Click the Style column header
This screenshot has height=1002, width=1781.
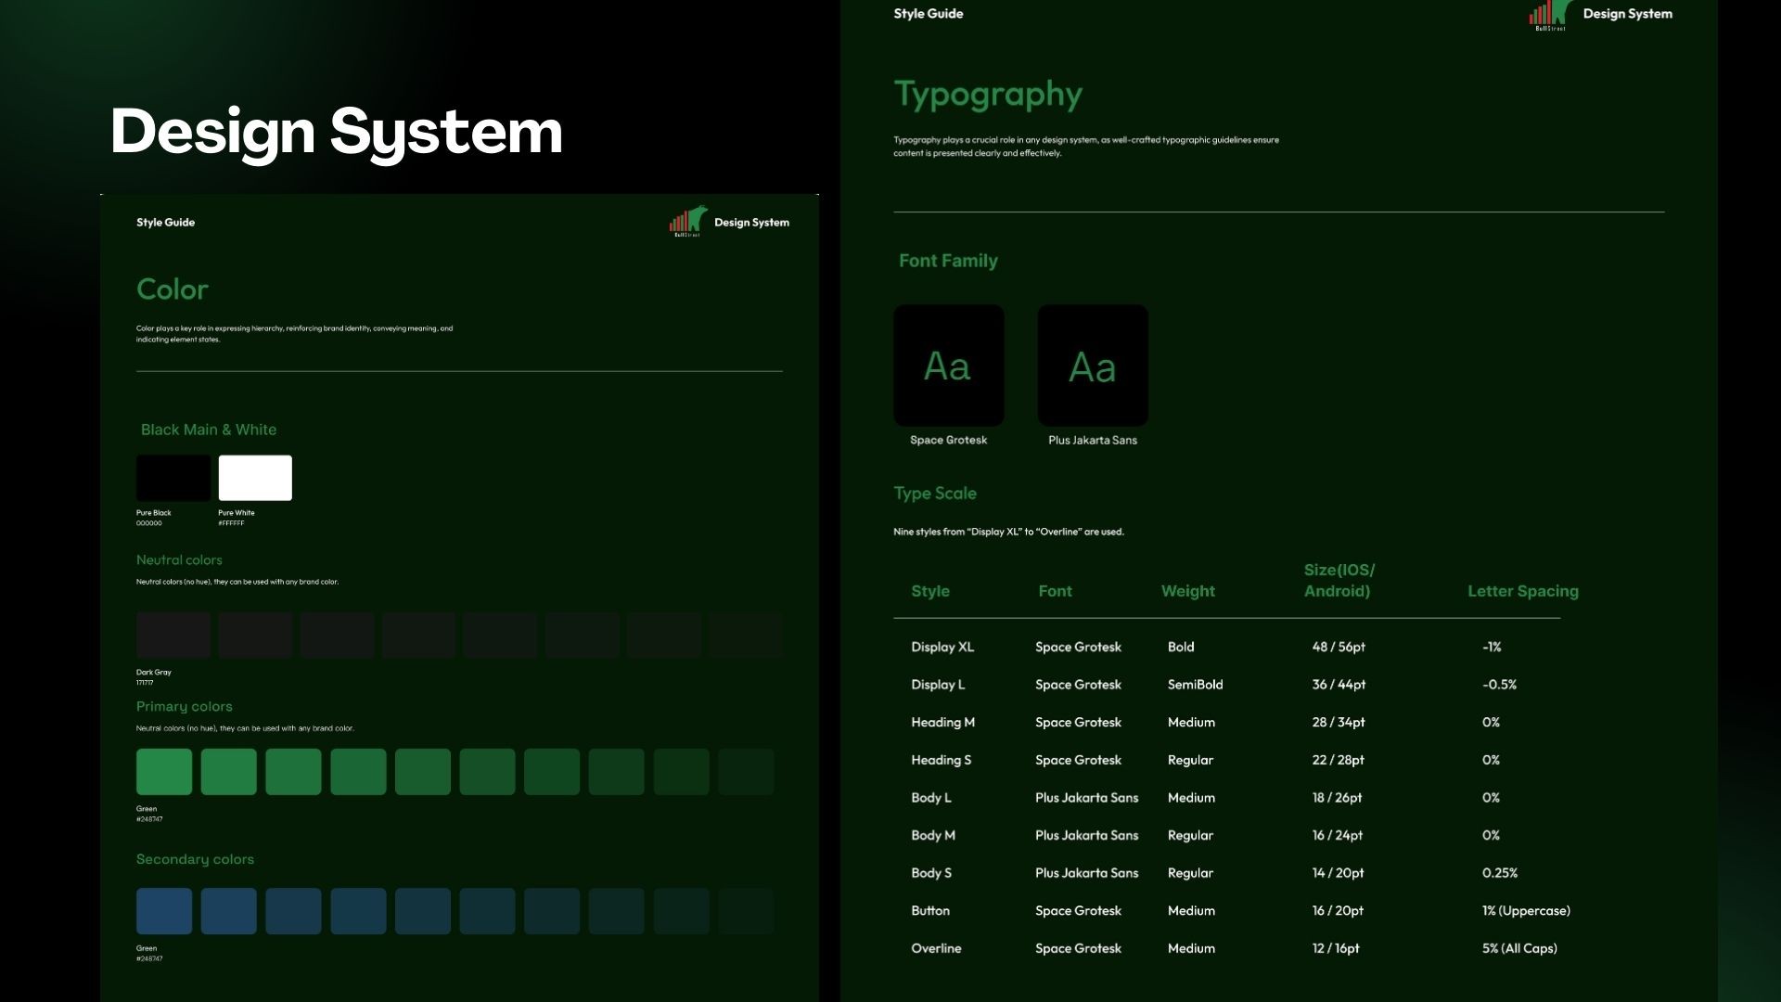click(929, 591)
